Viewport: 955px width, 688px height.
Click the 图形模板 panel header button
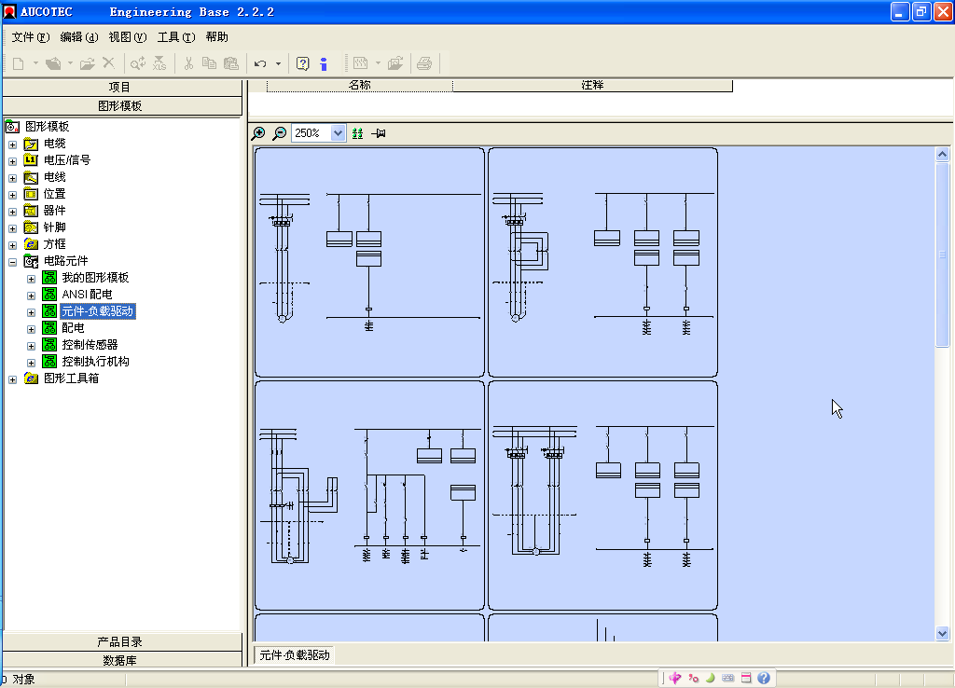pos(122,106)
